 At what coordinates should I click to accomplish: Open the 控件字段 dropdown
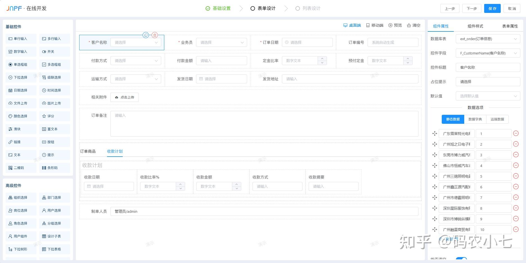(488, 53)
